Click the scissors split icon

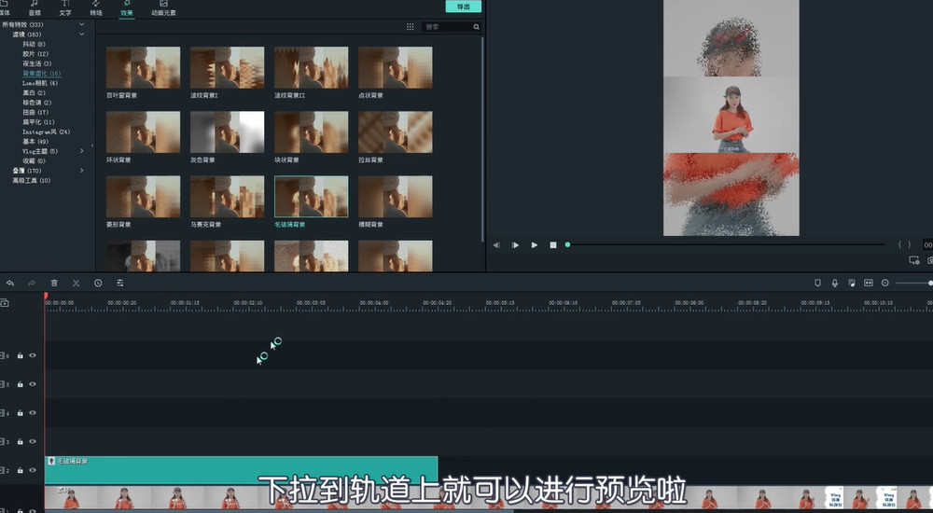click(x=76, y=283)
